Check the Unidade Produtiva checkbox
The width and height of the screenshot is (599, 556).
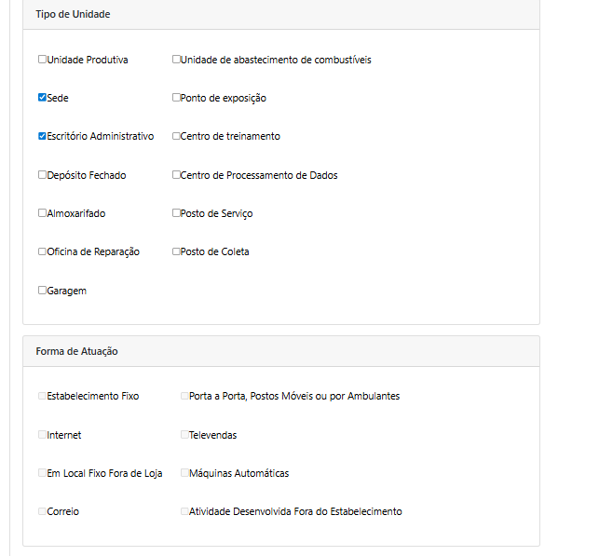tap(42, 60)
